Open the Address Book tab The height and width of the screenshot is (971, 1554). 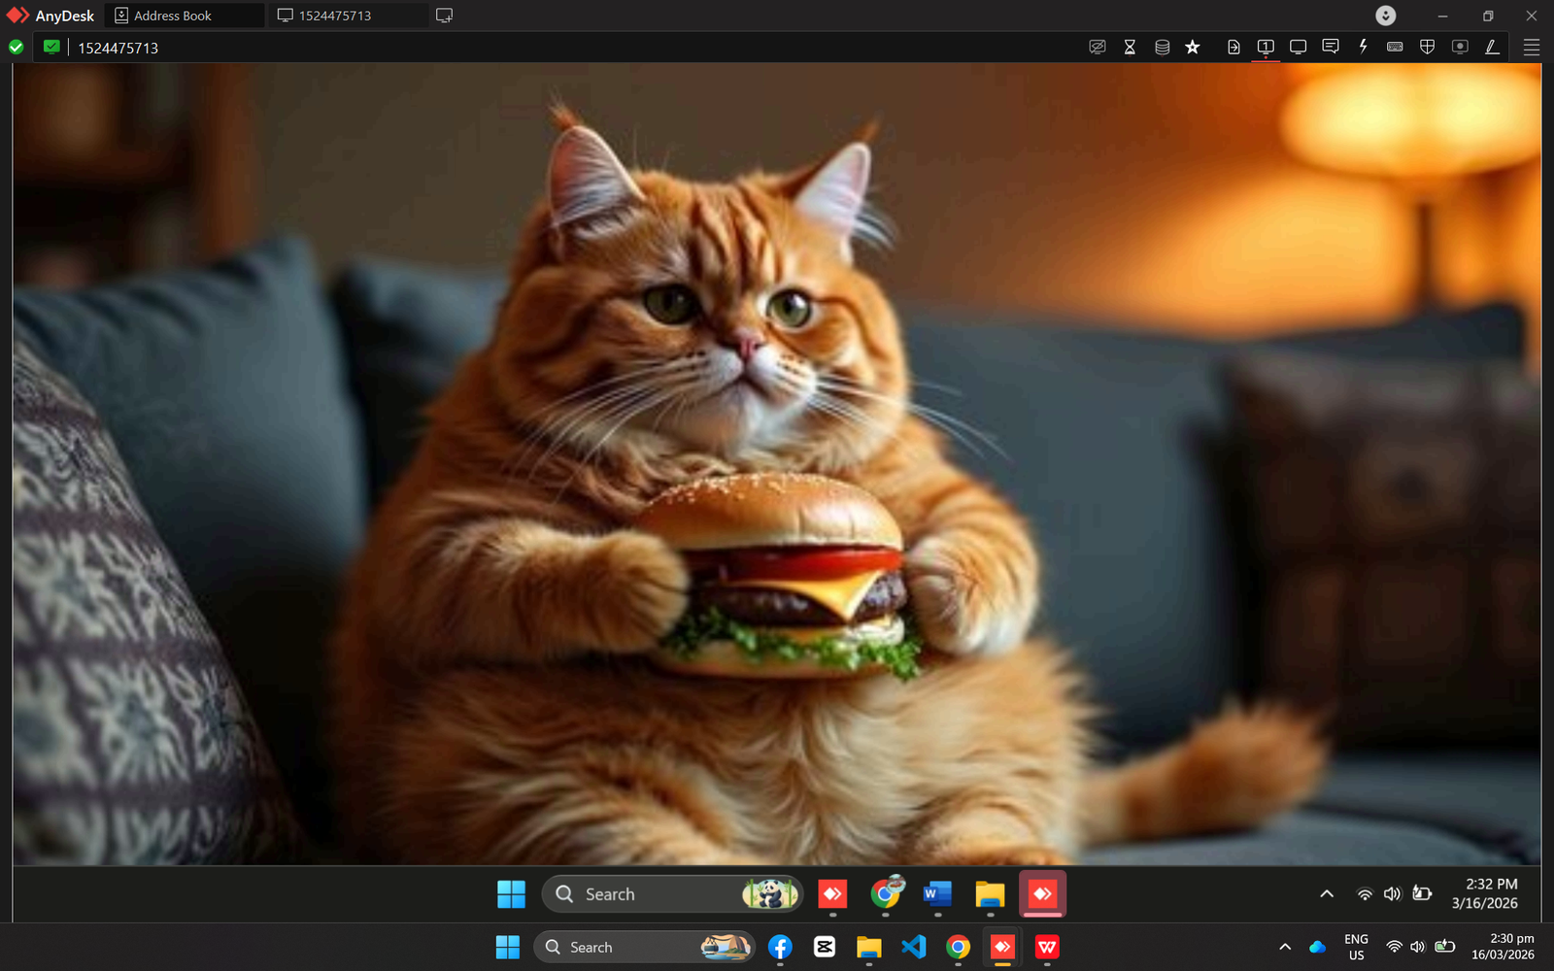pyautogui.click(x=185, y=16)
